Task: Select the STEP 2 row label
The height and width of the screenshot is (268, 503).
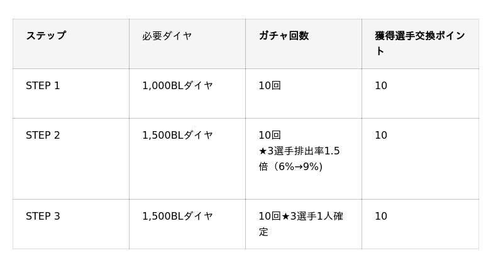Action: (43, 136)
